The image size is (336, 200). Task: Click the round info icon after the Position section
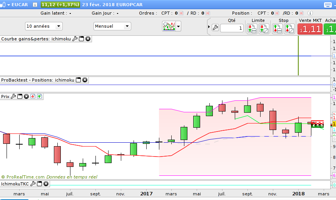pos(310,13)
